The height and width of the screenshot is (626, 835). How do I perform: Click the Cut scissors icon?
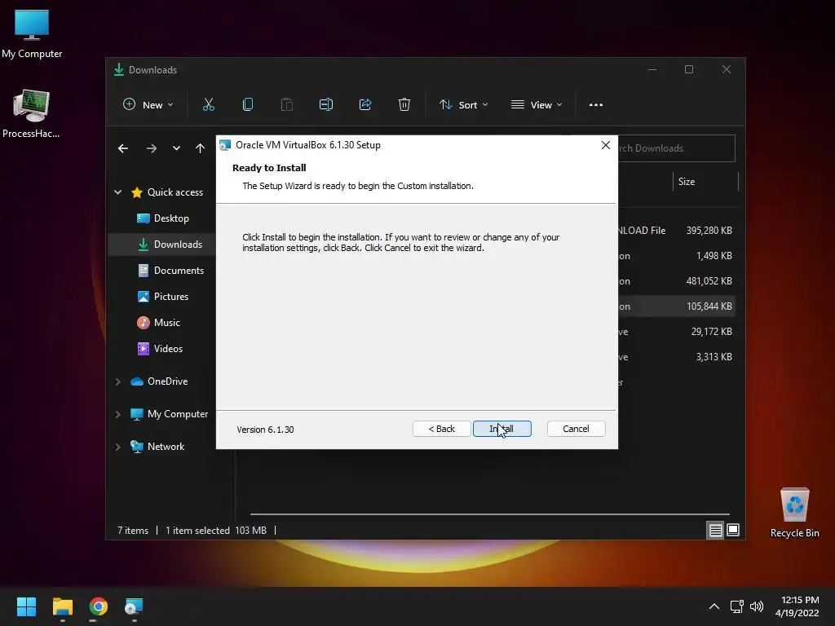209,105
